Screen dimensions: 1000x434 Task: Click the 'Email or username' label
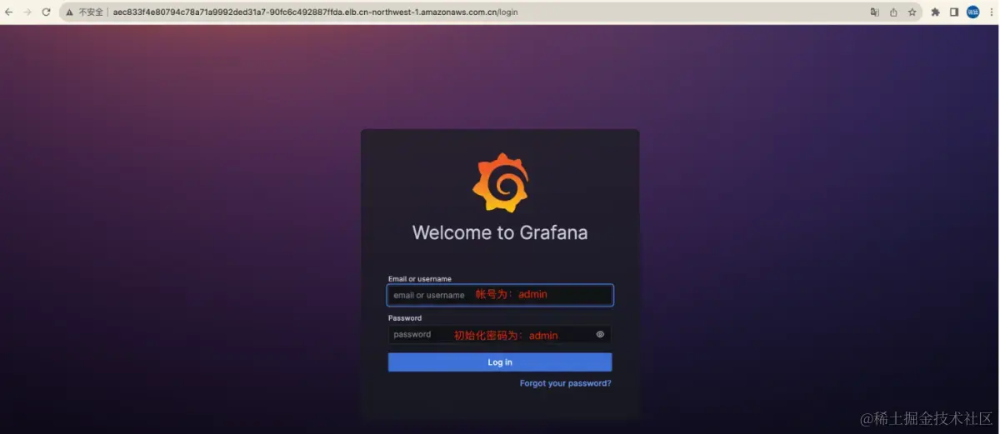420,278
